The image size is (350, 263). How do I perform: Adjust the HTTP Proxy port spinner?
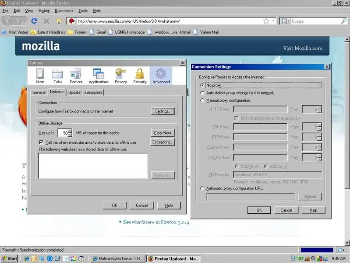tap(319, 109)
